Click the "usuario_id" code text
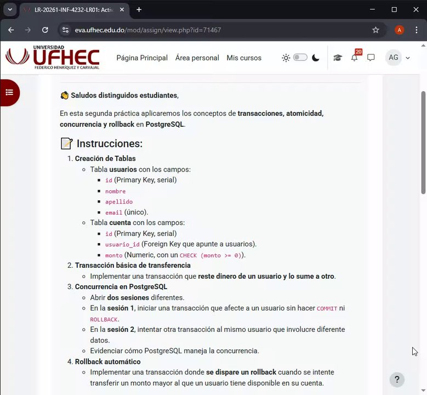Viewport: 427px width, 395px height. pos(122,244)
